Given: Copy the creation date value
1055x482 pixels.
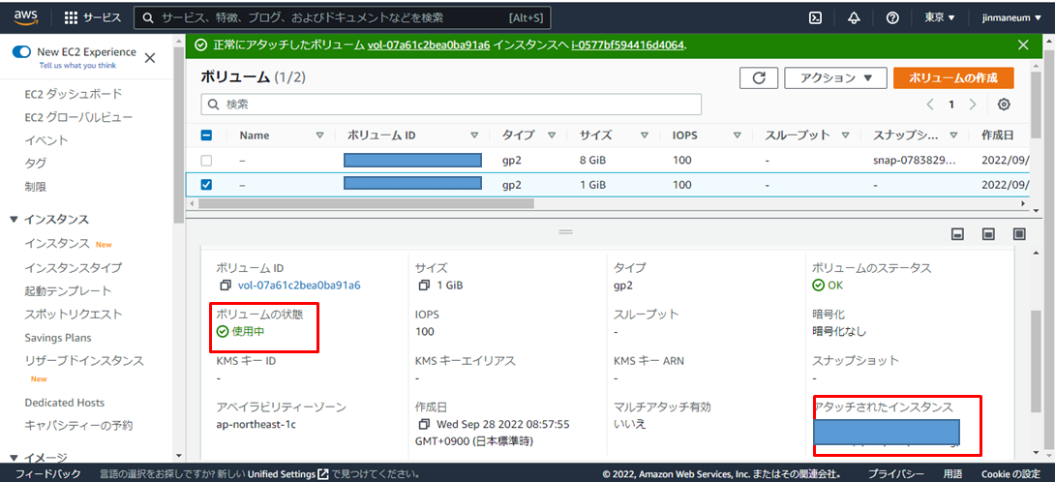Looking at the screenshot, I should point(424,425).
